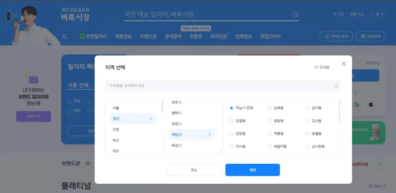Screen dimensions: 396x193
Task: Decrease font size with minus icon
Action: pos(372,14)
